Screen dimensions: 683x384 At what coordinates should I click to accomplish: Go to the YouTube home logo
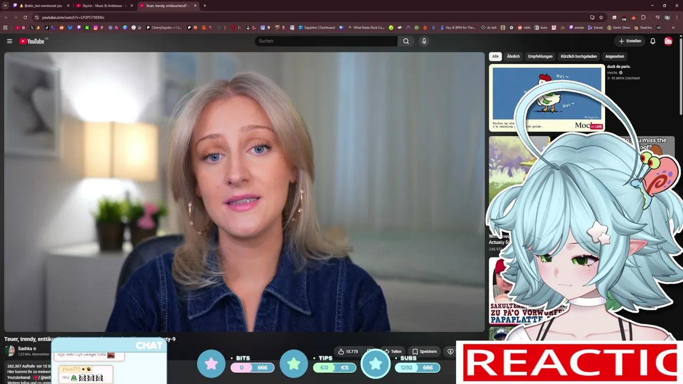pos(32,41)
